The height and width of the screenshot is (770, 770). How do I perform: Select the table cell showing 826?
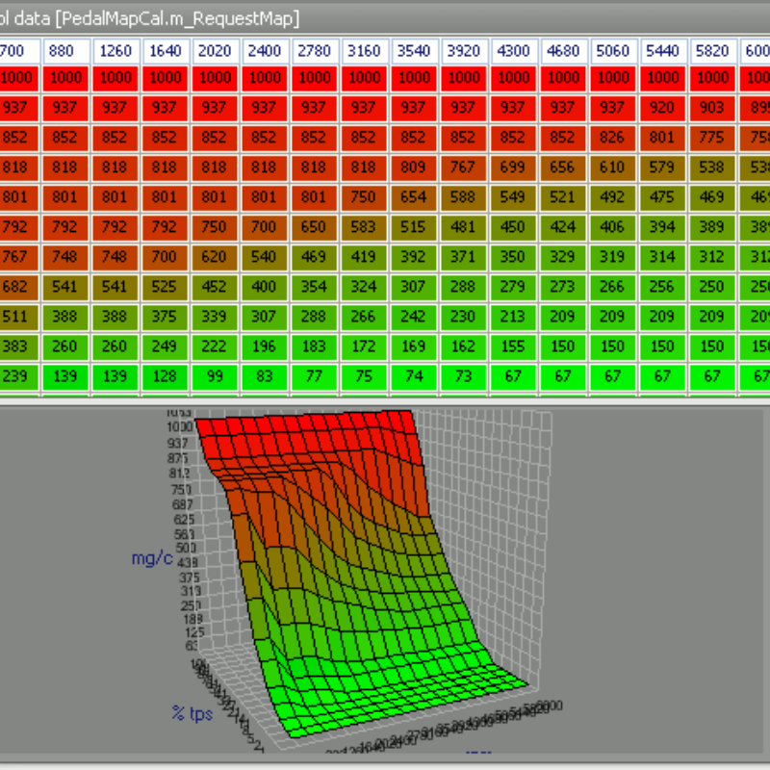pos(613,139)
